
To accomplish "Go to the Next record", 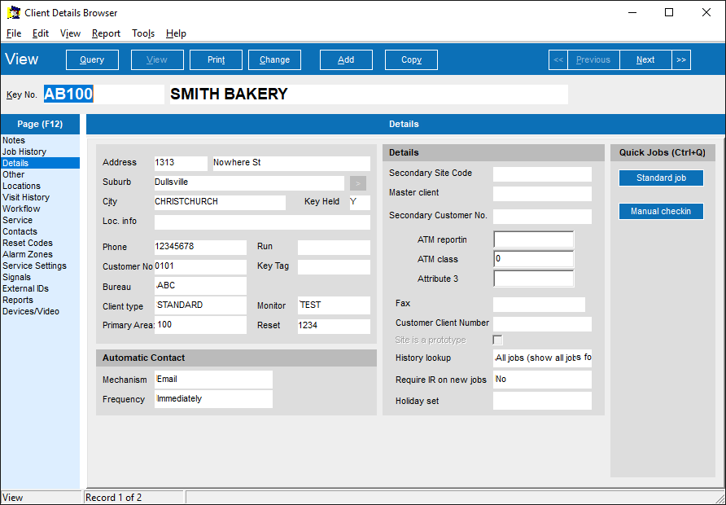I will tap(645, 59).
